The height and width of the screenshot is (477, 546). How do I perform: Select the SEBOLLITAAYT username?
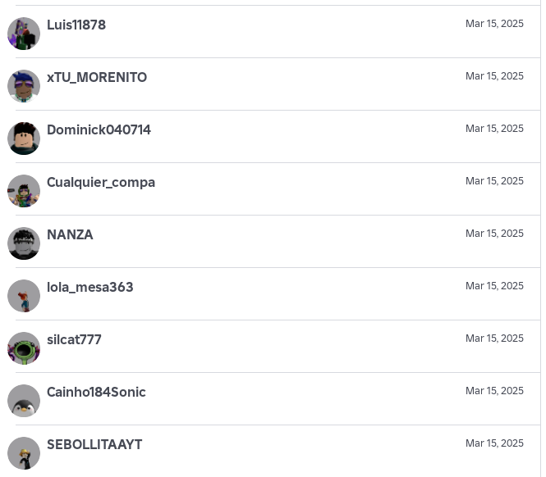coord(94,445)
